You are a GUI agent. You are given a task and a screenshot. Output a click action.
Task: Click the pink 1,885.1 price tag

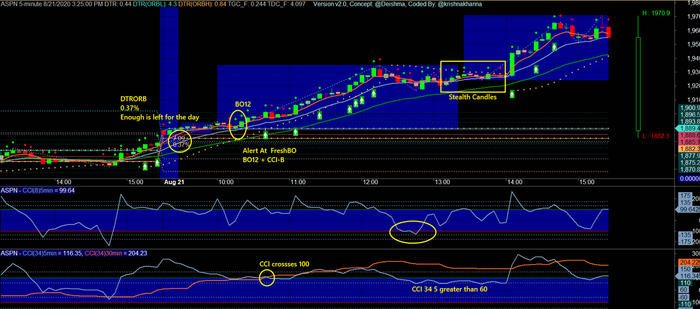pyautogui.click(x=689, y=142)
